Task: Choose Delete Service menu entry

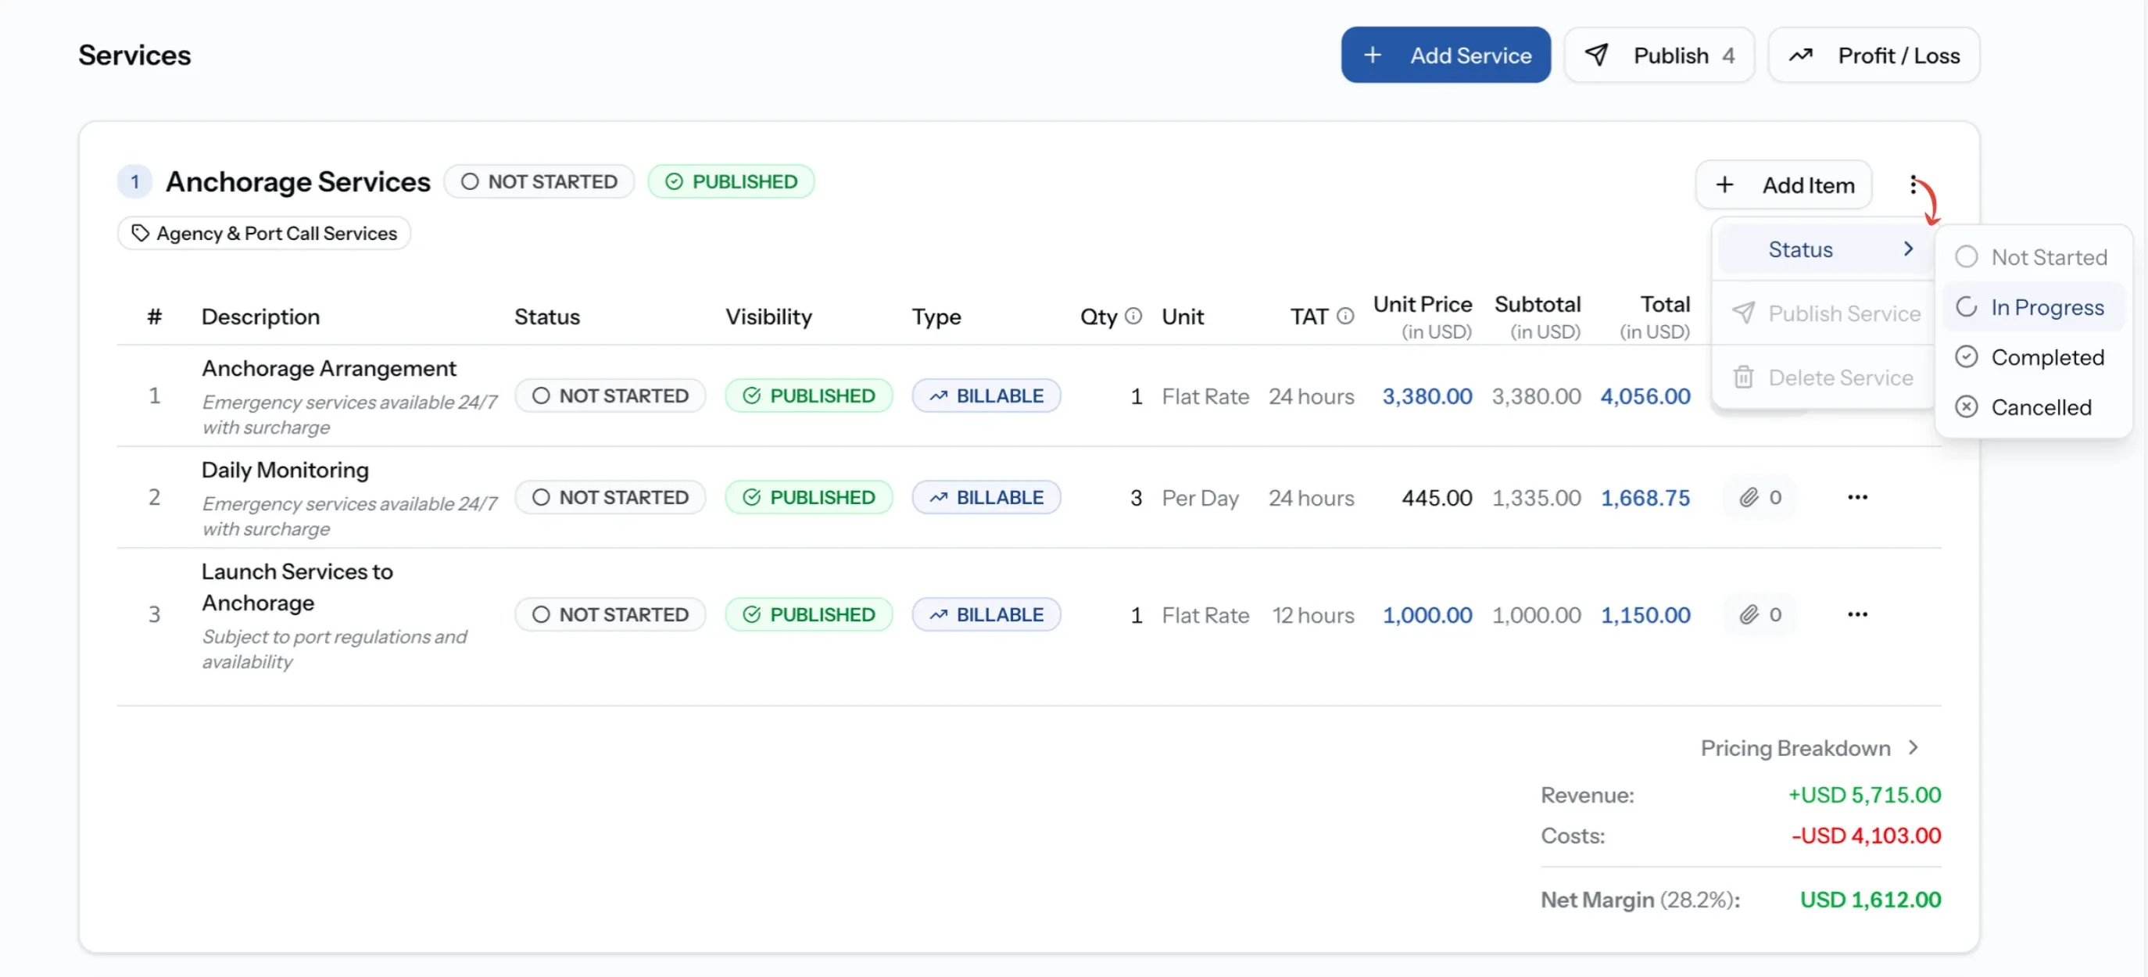Action: coord(1824,378)
